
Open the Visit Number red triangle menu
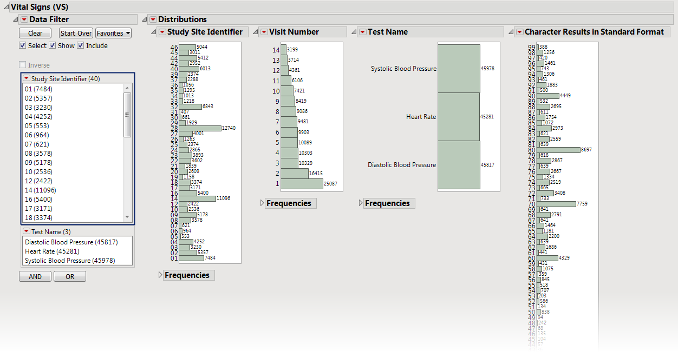[x=264, y=32]
